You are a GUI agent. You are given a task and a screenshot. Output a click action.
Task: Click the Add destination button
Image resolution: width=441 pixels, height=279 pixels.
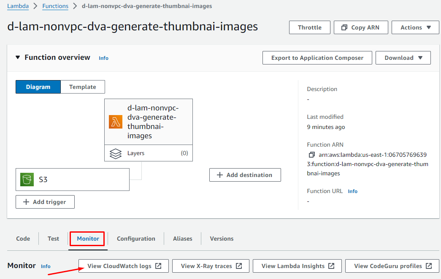[x=245, y=175]
